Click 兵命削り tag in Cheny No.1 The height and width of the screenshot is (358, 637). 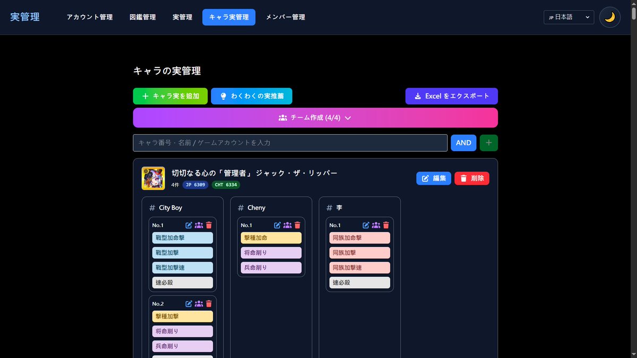tap(271, 267)
